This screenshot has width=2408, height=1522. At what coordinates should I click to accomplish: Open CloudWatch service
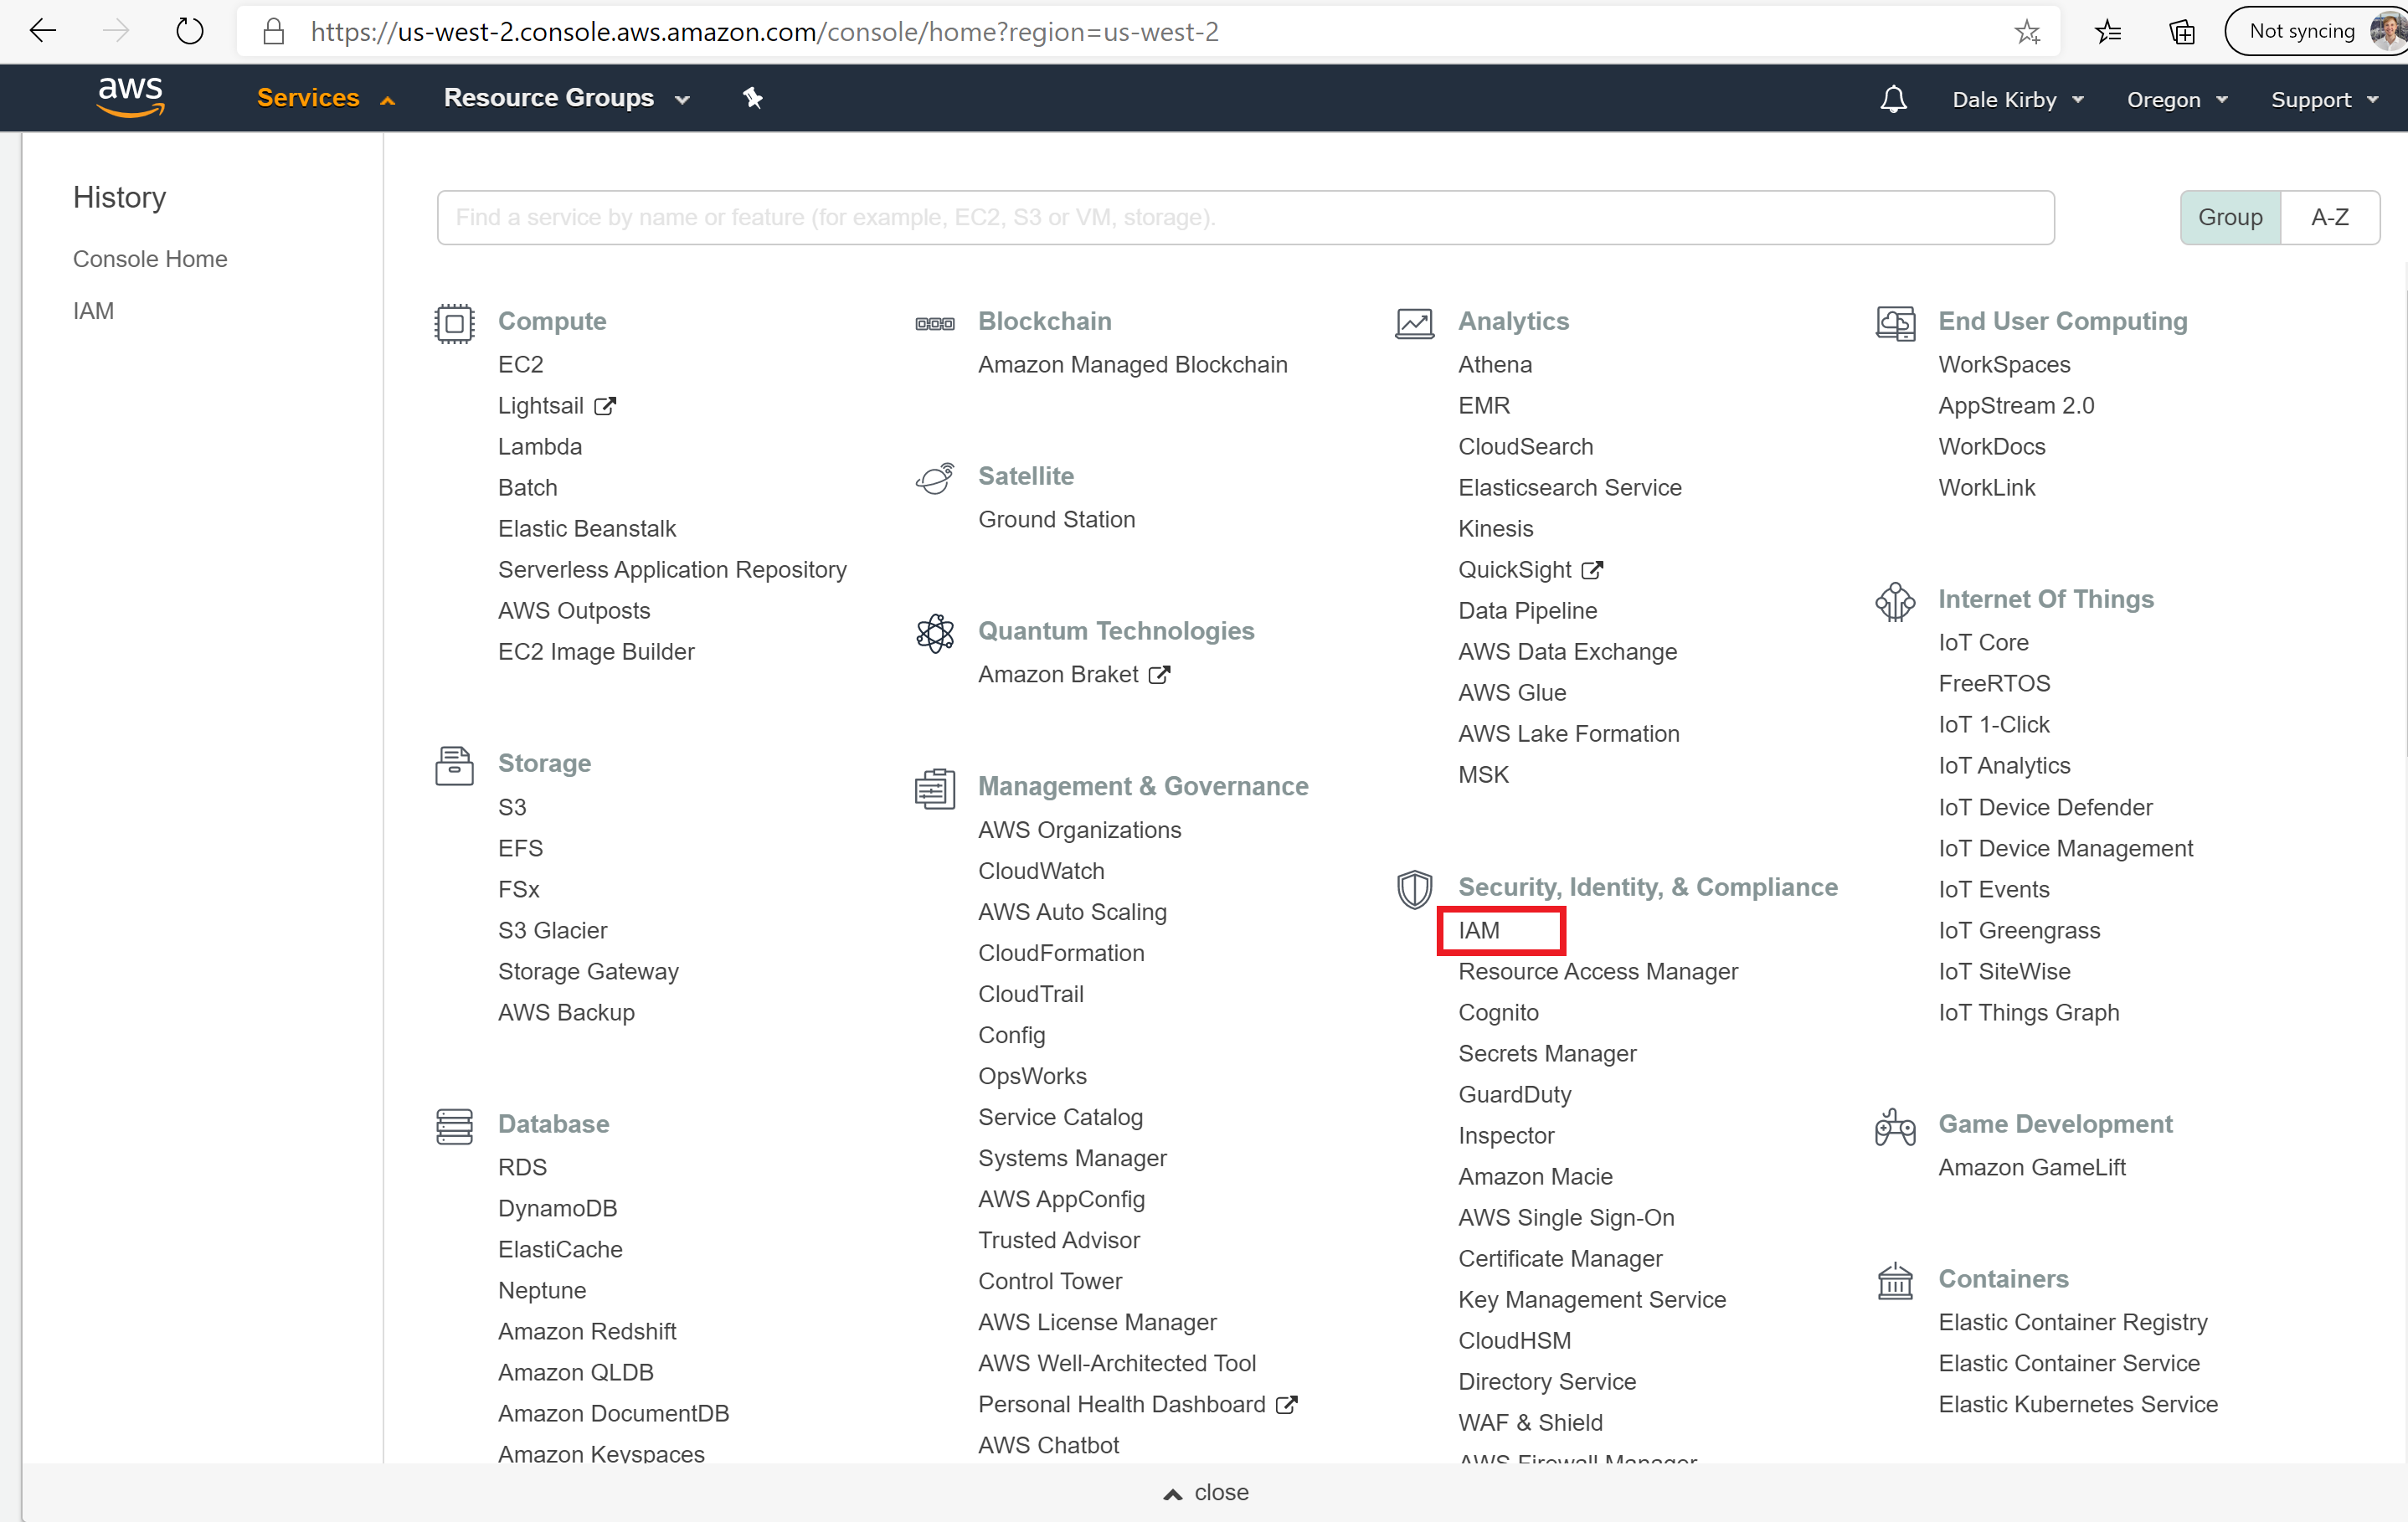click(1041, 871)
